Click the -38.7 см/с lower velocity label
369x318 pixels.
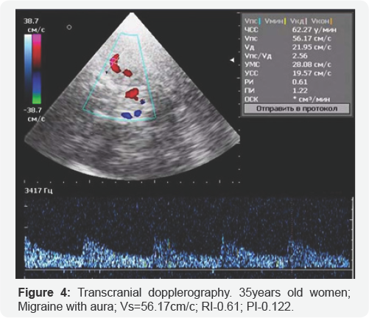34,114
